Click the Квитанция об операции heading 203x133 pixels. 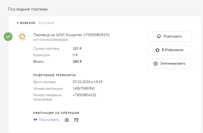(x=56, y=113)
